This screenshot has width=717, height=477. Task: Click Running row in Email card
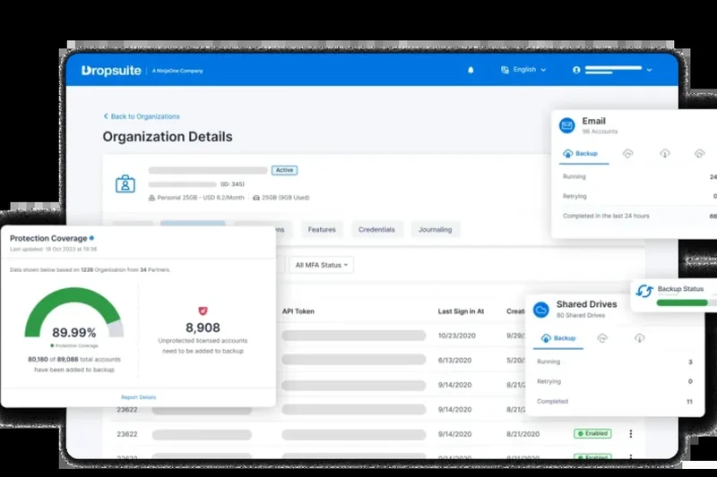click(x=639, y=176)
